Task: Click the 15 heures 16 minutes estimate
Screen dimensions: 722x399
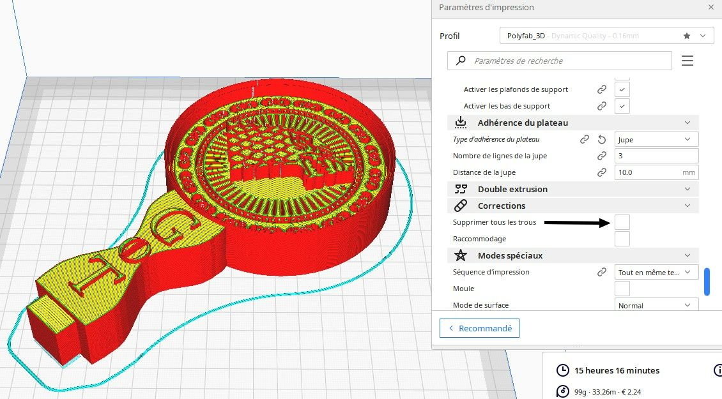Action: point(617,370)
